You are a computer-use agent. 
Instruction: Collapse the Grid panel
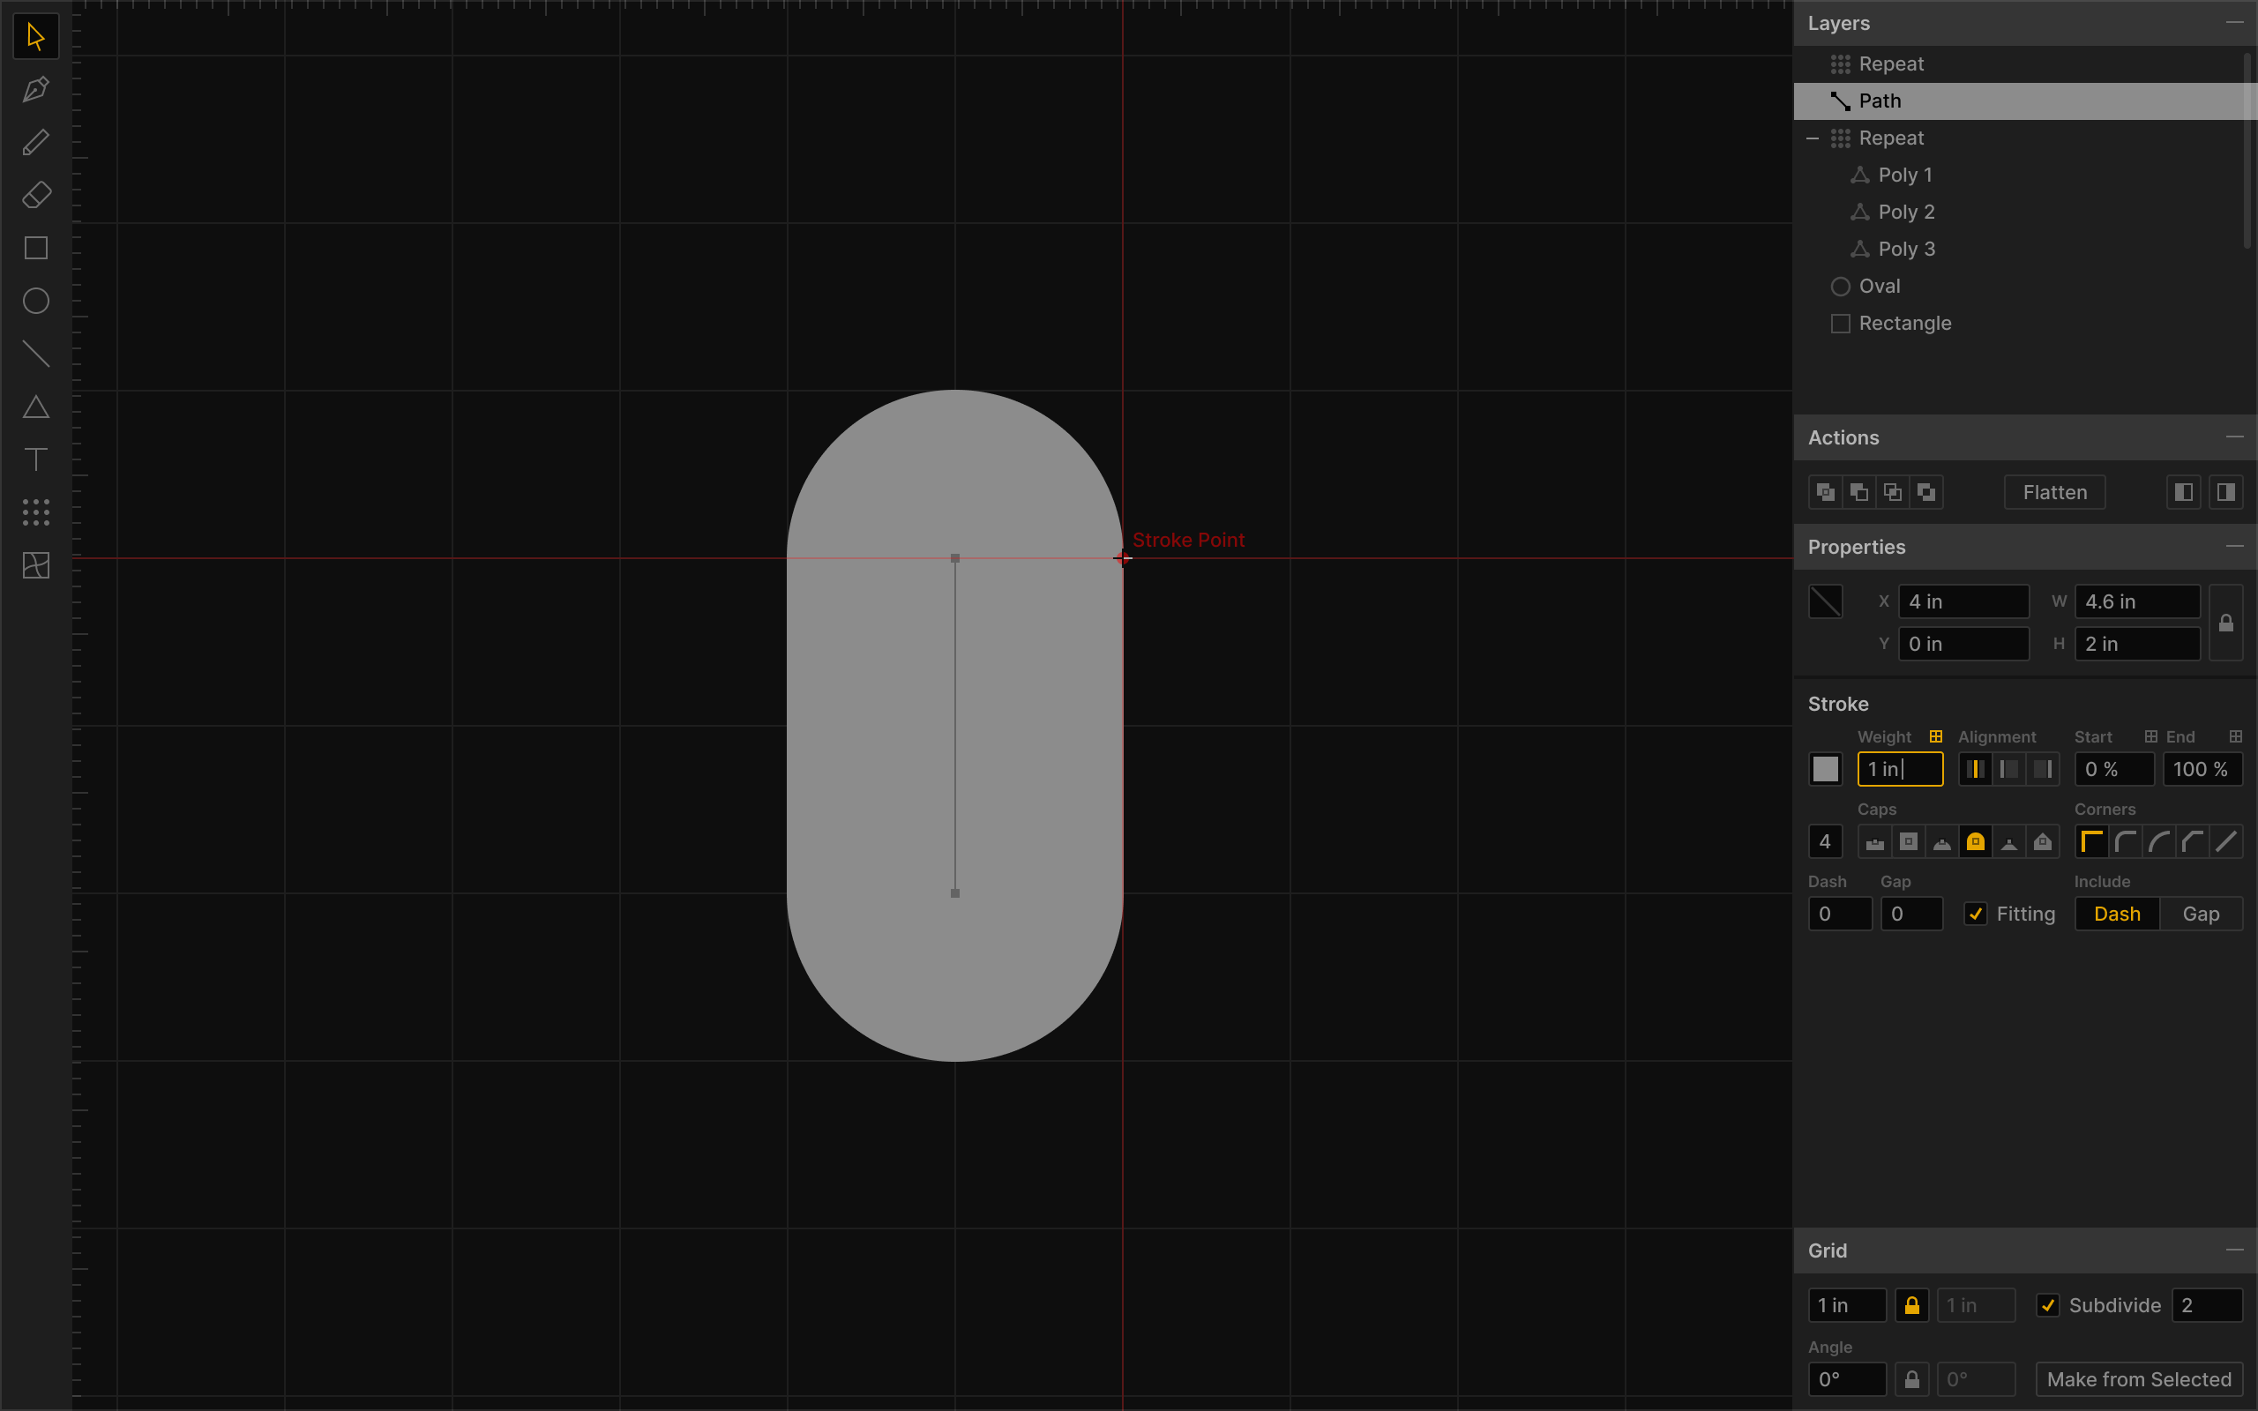click(x=2233, y=1250)
